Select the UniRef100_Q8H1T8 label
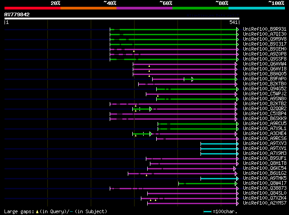The width and height of the screenshot is (289, 215). point(265,164)
